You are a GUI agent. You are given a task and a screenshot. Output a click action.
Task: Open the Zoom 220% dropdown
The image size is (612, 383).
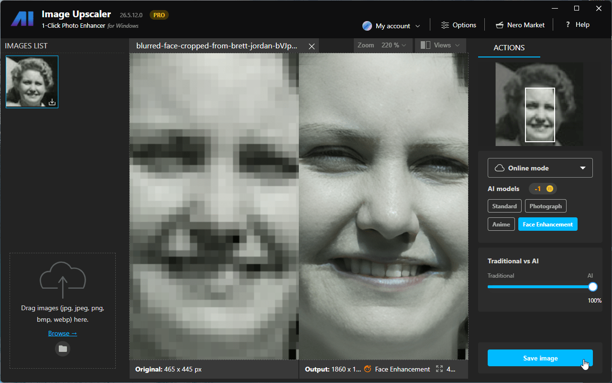(x=382, y=45)
